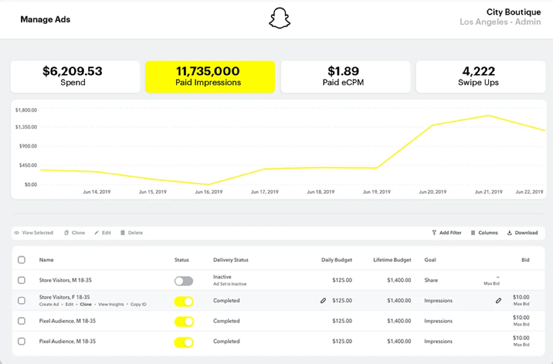Image resolution: width=553 pixels, height=364 pixels.
Task: Click Completed status for Store Visitors F 18-35
Action: [x=226, y=301]
